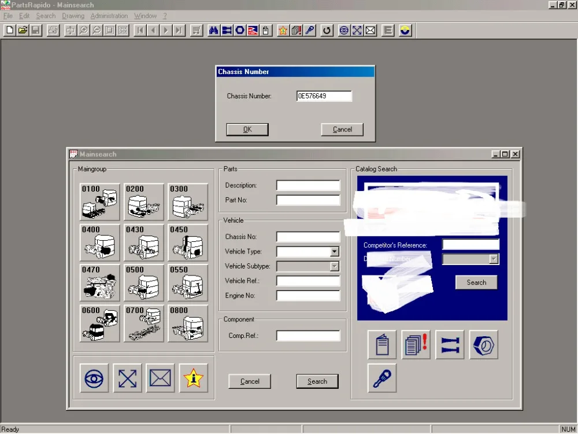
Task: Click the Print toolbar icon
Action: (53, 30)
